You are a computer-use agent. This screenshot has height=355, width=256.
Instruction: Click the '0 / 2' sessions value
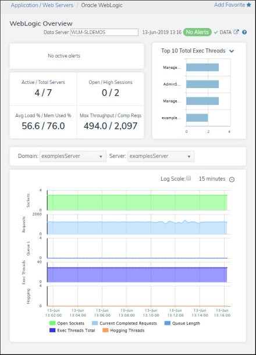click(x=111, y=93)
